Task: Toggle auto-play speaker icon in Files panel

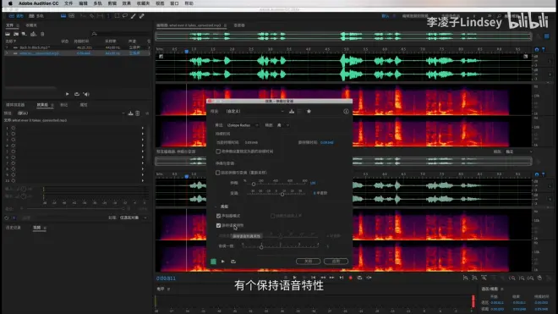Action: [x=86, y=94]
